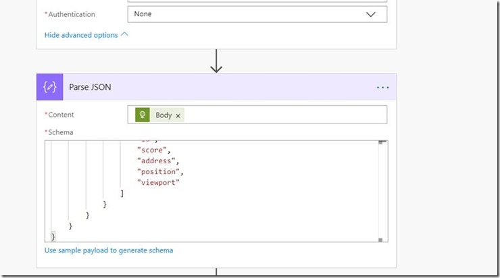Click the Schema editor scroll-up arrow
500x278 pixels.
point(382,143)
